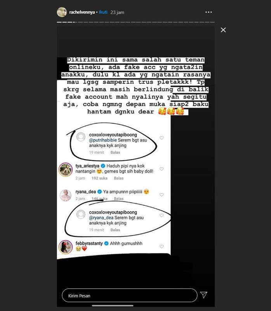This screenshot has height=311, width=271.
Task: Click Balas under the first circled comment
Action: [x=115, y=152]
